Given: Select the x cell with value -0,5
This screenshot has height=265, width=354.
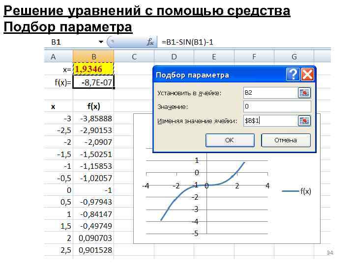Looking at the screenshot, I should pos(59,178).
